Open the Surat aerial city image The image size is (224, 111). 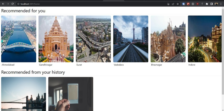click(x=93, y=39)
